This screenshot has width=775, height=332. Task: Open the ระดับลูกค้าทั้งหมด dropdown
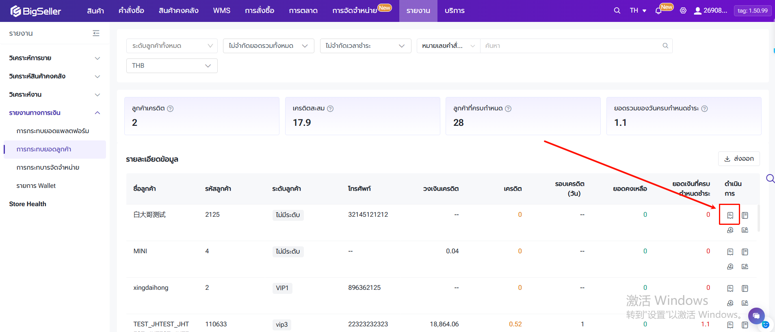point(172,46)
